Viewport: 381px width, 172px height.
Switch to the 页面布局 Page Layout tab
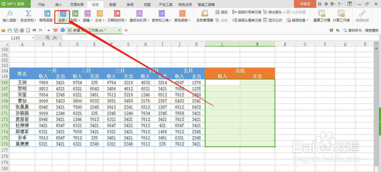point(77,4)
